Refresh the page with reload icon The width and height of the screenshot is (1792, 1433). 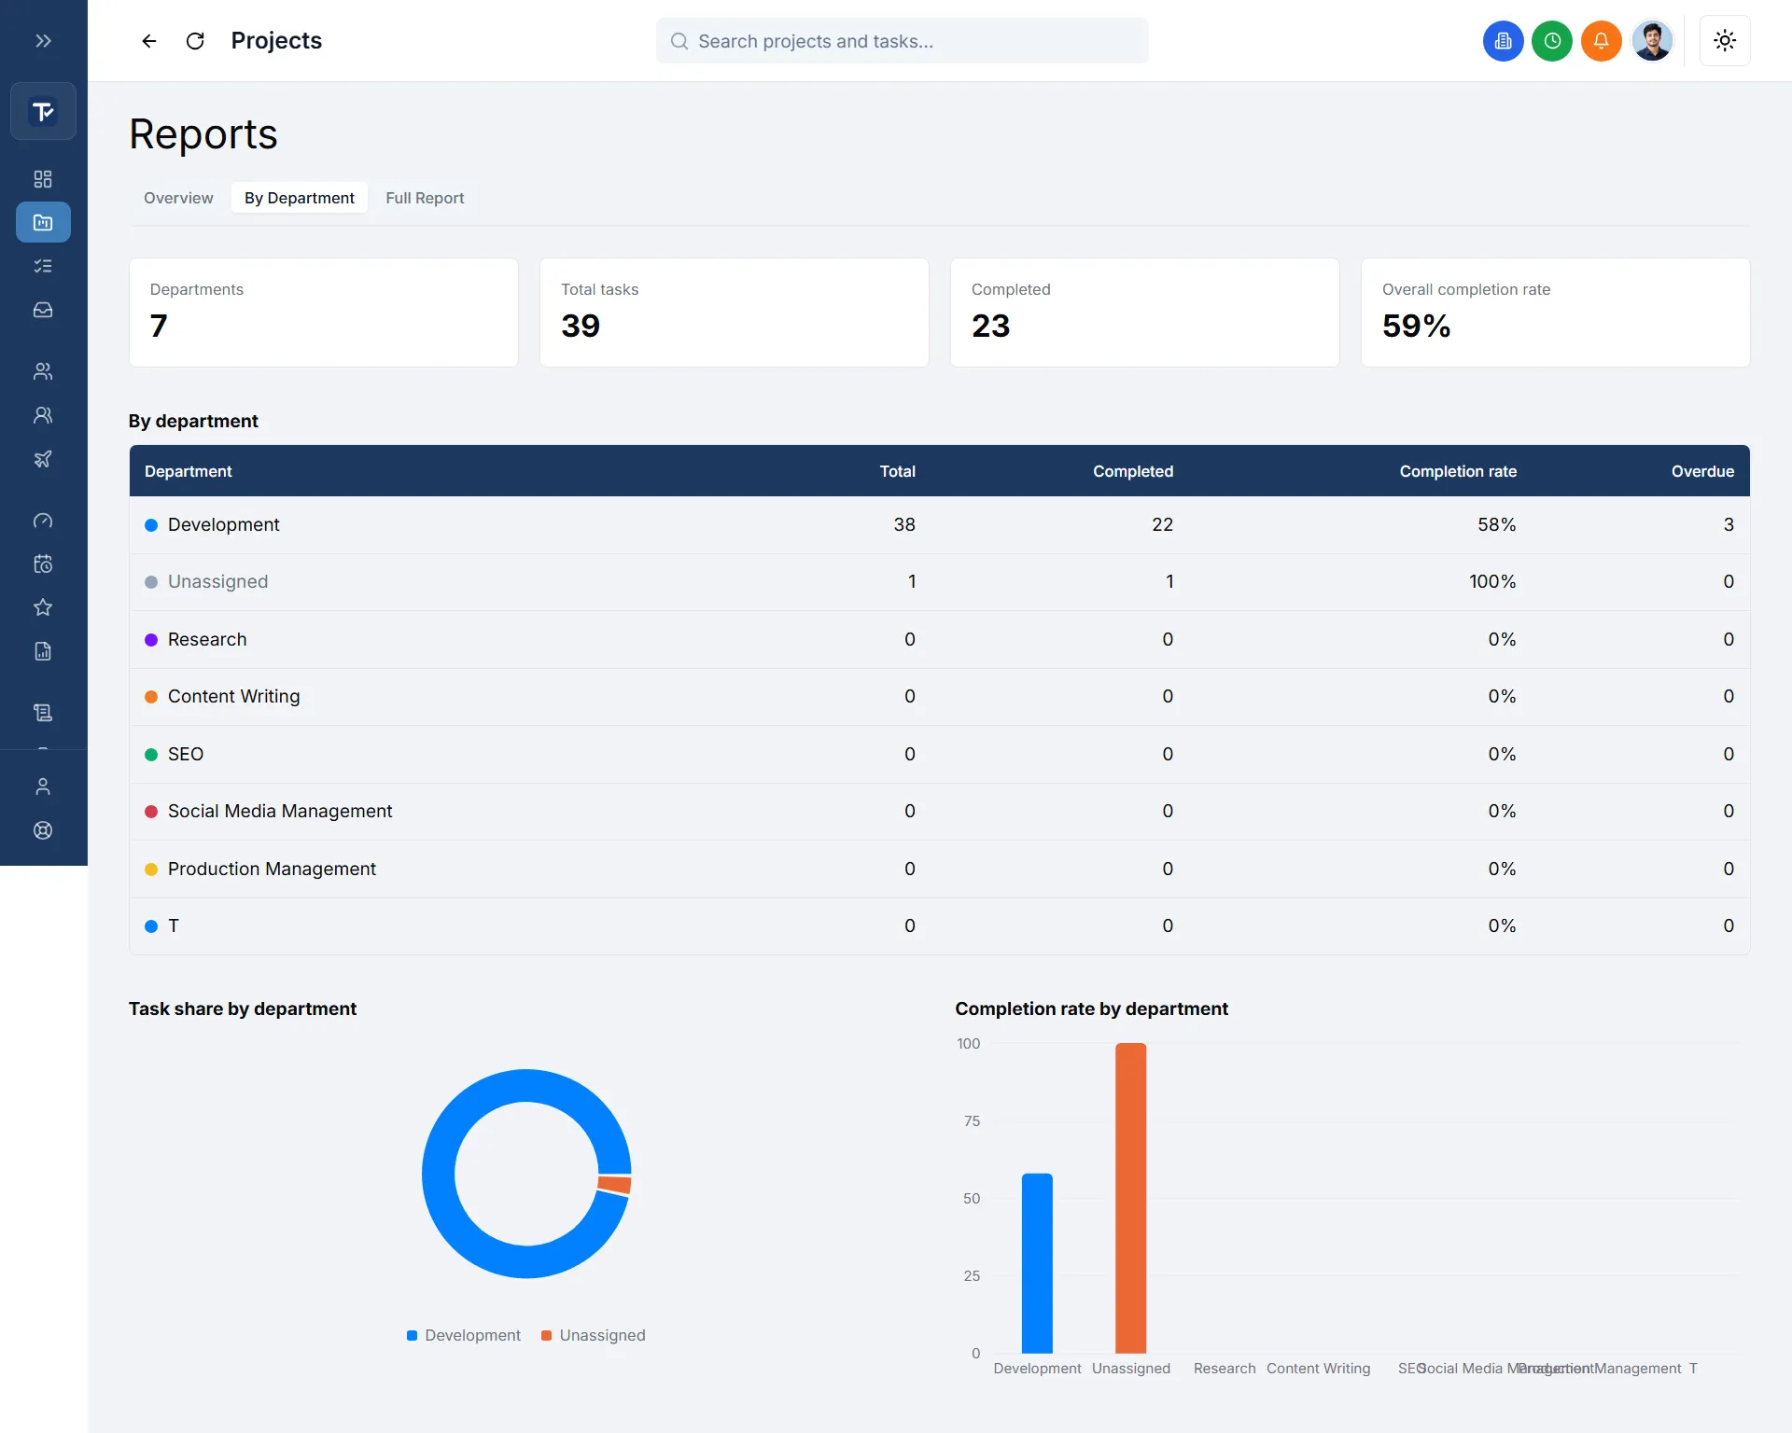click(195, 41)
